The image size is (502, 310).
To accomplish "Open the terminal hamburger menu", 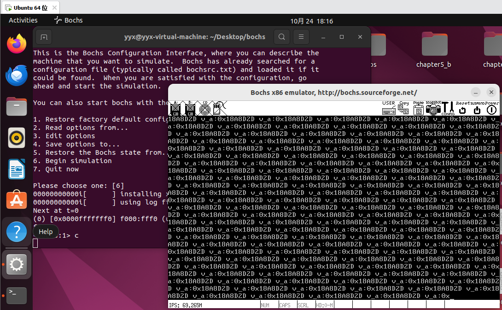I will click(x=301, y=37).
